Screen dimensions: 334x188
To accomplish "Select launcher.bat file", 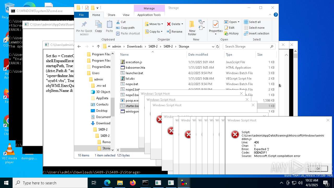I will click(x=134, y=73).
